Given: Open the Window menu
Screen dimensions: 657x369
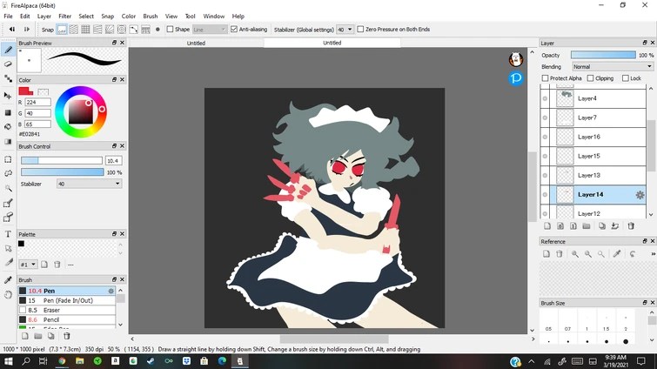Looking at the screenshot, I should 214,17.
